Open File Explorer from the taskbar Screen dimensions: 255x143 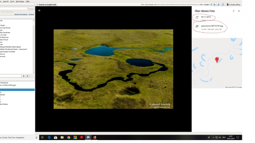pyautogui.click(x=62, y=138)
